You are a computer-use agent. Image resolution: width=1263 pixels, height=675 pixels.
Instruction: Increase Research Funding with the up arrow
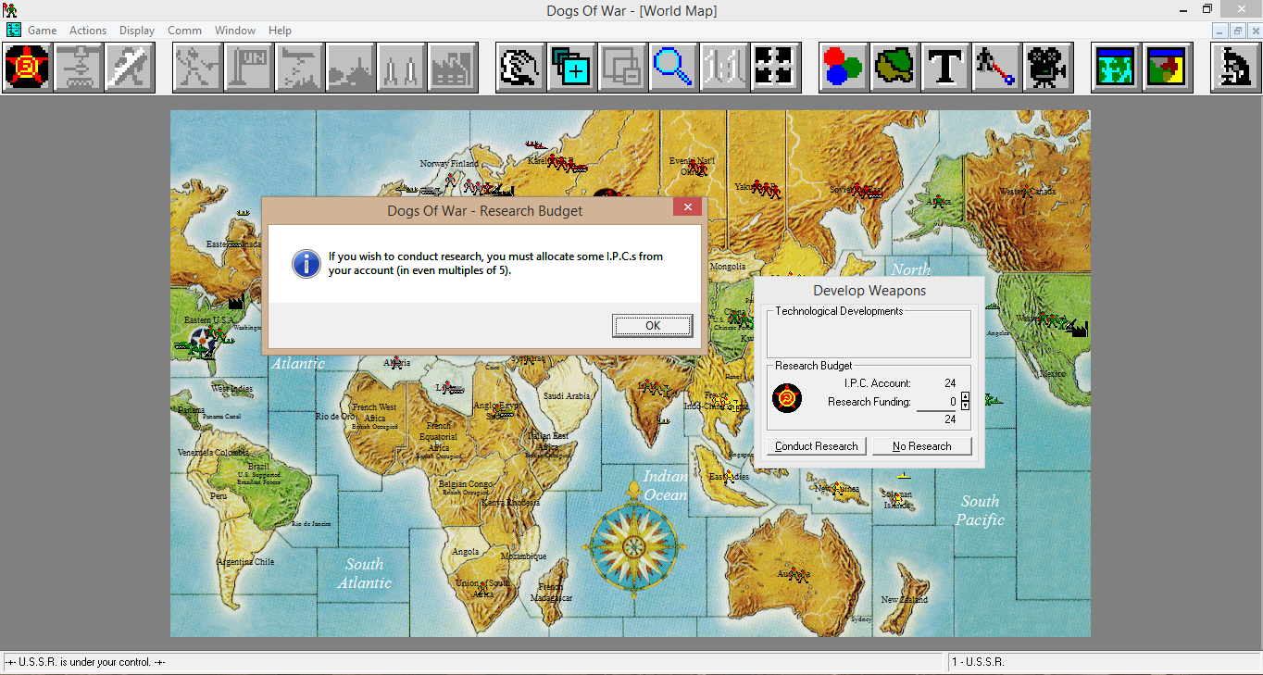[965, 397]
